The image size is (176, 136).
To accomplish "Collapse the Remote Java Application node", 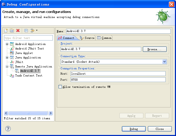I will [x=7, y=66].
